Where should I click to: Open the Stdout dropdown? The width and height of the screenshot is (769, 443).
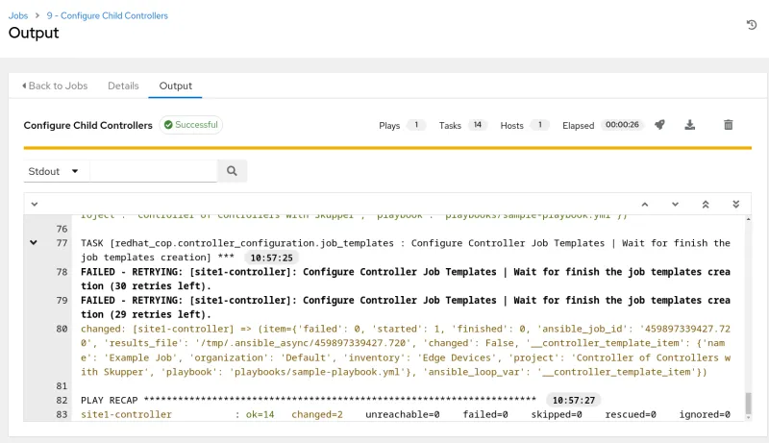(56, 171)
